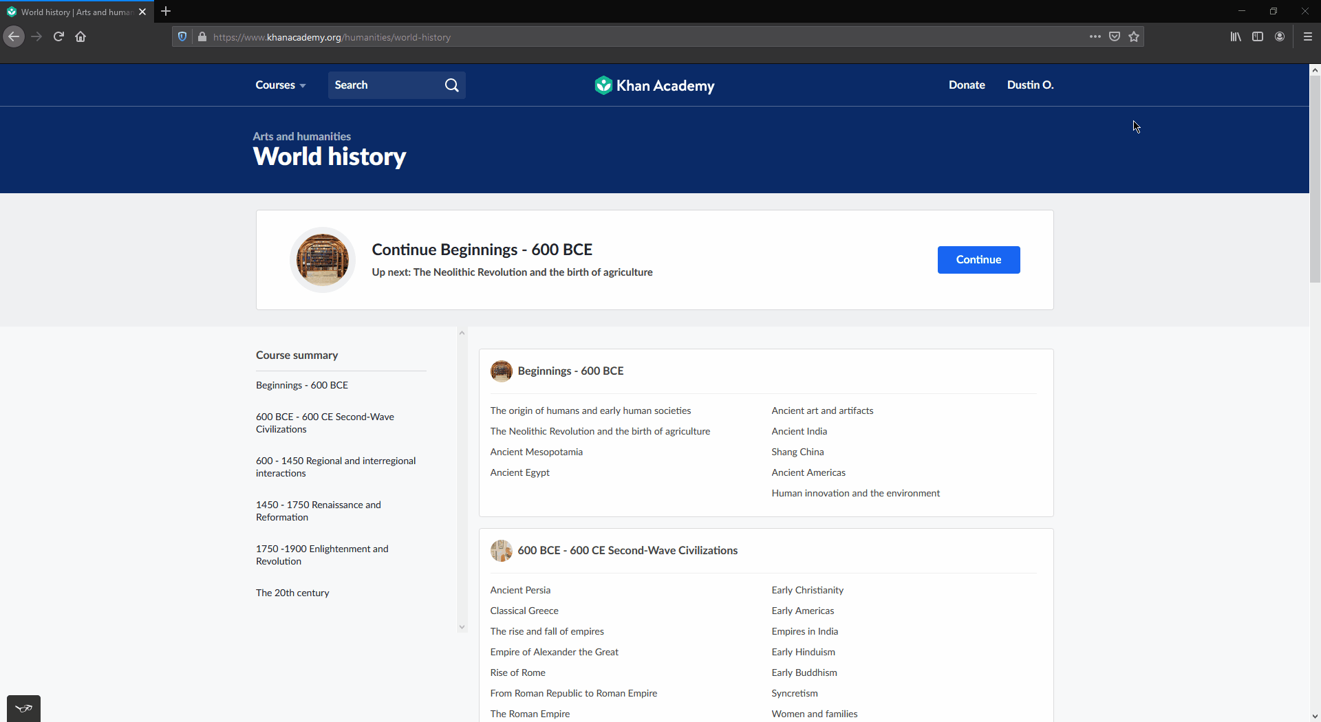Click the address bar URL
1321x722 pixels.
tap(332, 37)
